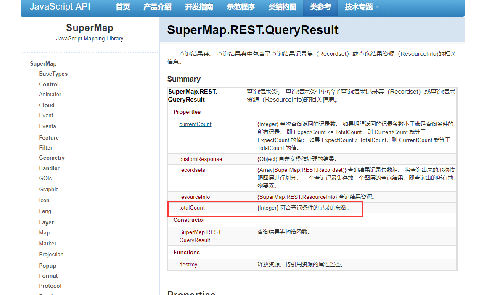Click the SuperMap sidebar heading

[x=90, y=28]
